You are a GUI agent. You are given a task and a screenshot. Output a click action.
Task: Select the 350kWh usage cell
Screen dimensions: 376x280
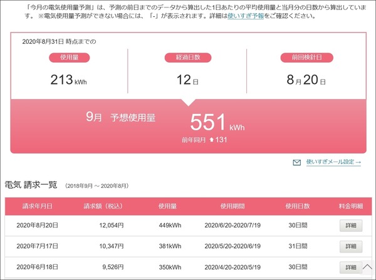tap(170, 267)
